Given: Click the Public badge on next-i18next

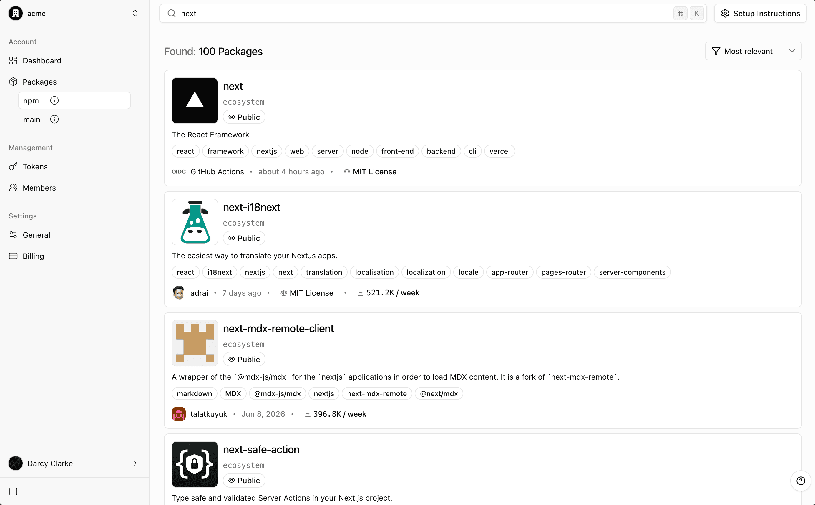Looking at the screenshot, I should (244, 238).
